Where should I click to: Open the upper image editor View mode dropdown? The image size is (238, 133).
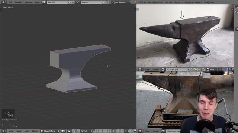point(212,69)
